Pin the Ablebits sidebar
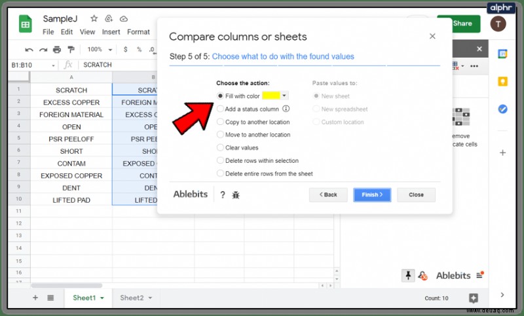Viewport: 524px width, 316px height. pos(408,275)
